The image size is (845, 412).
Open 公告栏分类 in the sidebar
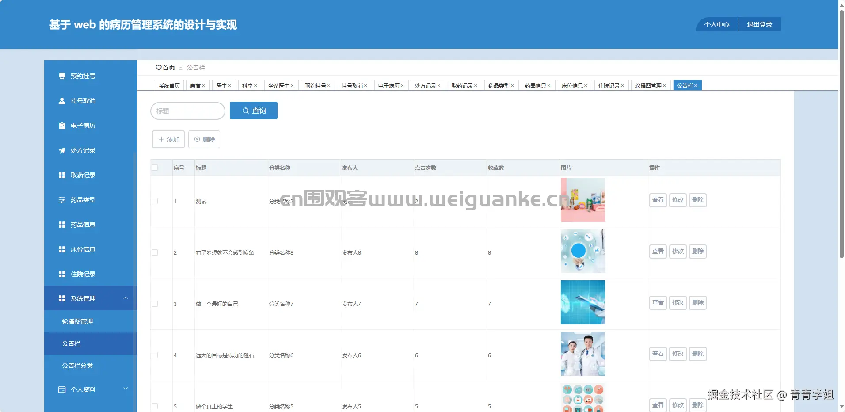coord(91,366)
